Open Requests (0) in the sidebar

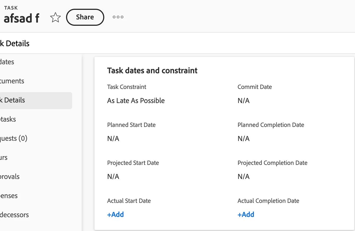(14, 138)
